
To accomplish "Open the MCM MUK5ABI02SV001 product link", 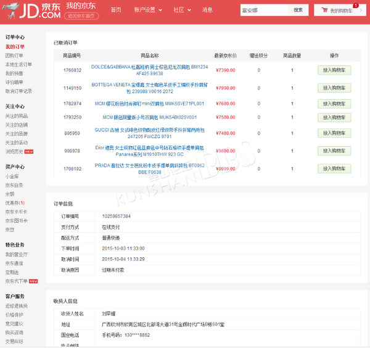I will 149,117.
